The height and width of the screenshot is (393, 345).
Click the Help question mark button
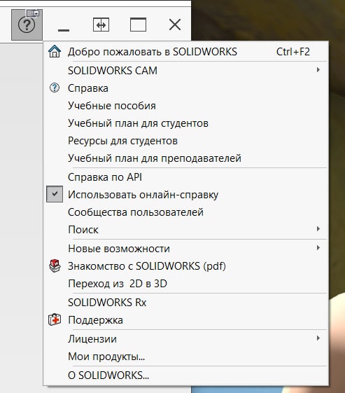click(x=27, y=25)
